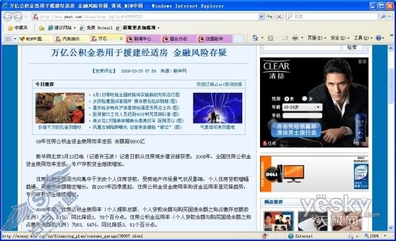Select the 男 radio button in ad

(286, 99)
